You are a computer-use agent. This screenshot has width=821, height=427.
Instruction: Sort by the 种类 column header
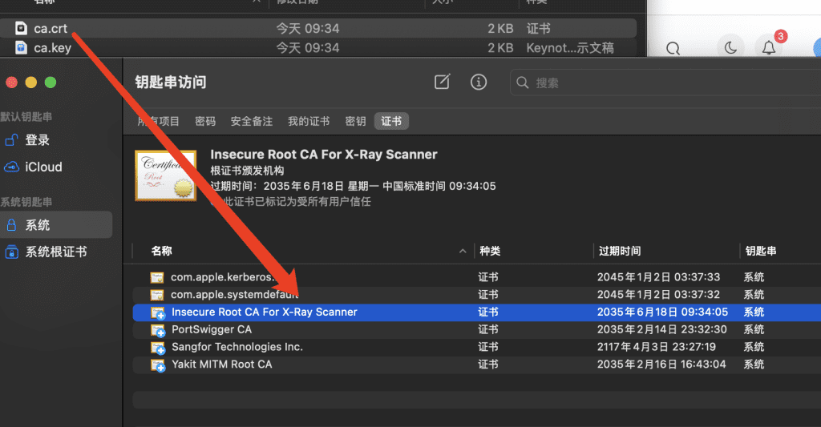click(x=490, y=252)
